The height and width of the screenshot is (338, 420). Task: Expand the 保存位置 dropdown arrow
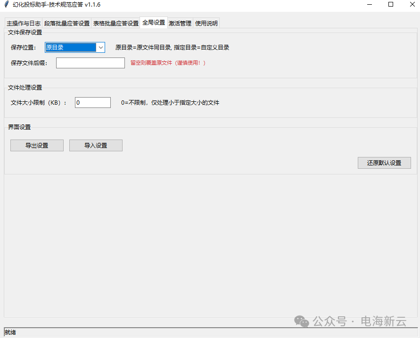coord(100,48)
